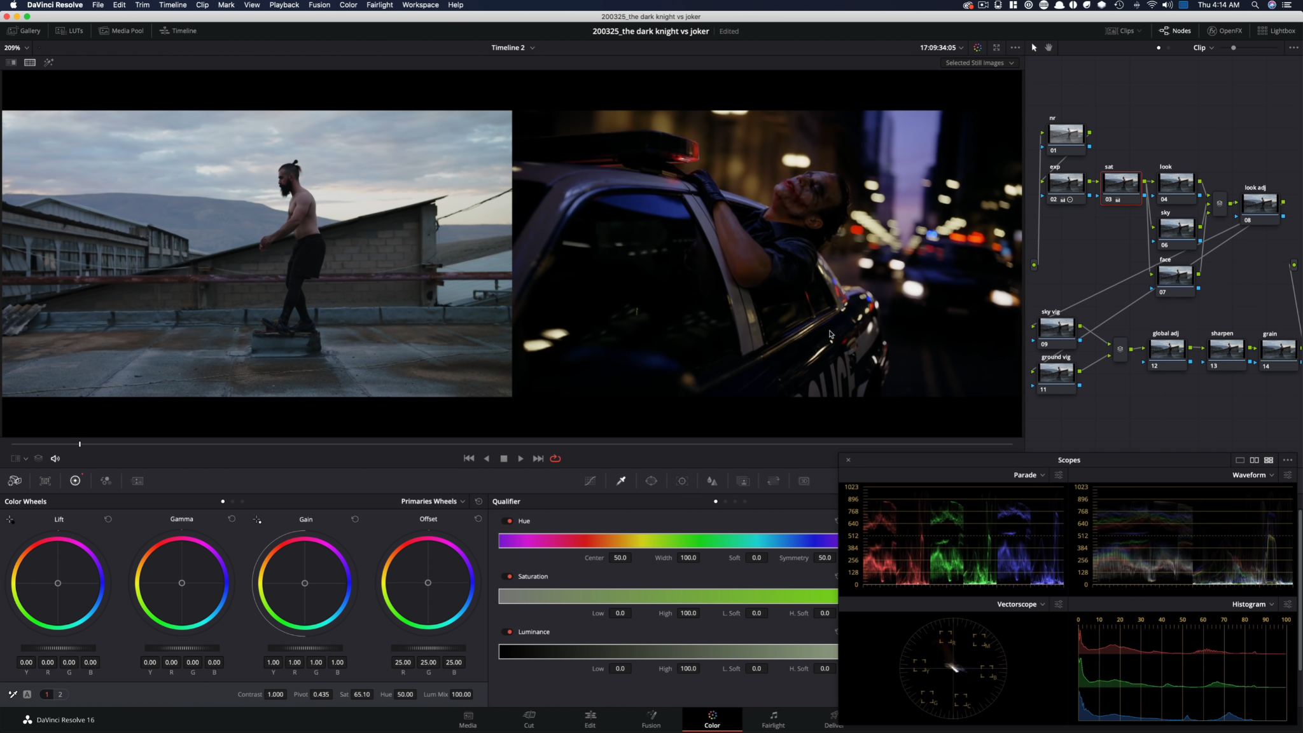
Task: Open the RGB Mixer palette
Action: (106, 481)
